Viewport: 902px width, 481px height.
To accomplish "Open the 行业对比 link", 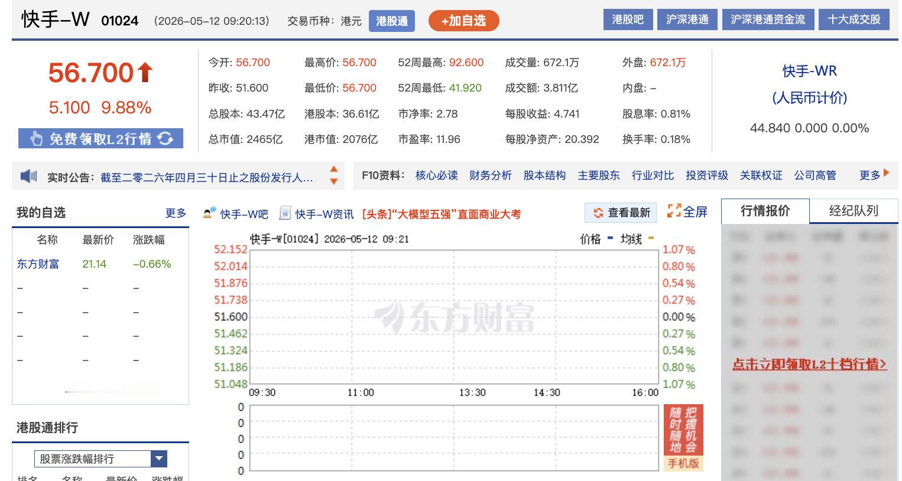I will [653, 175].
